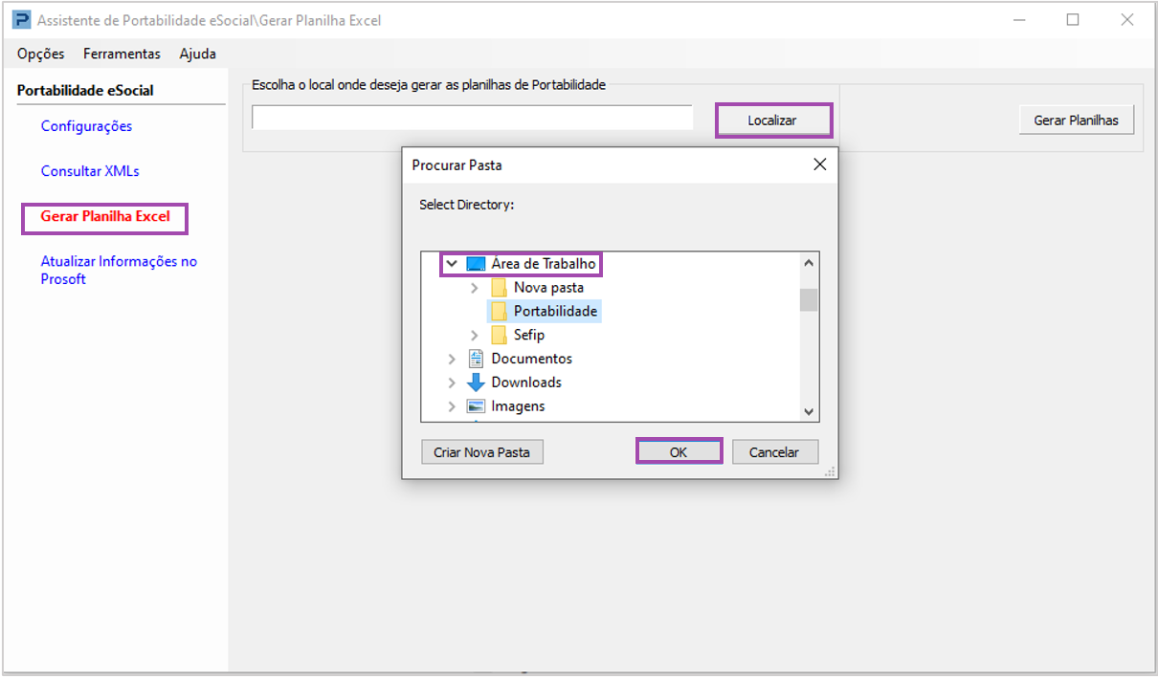
Task: Go to Configurações in the sidebar
Action: (86, 126)
